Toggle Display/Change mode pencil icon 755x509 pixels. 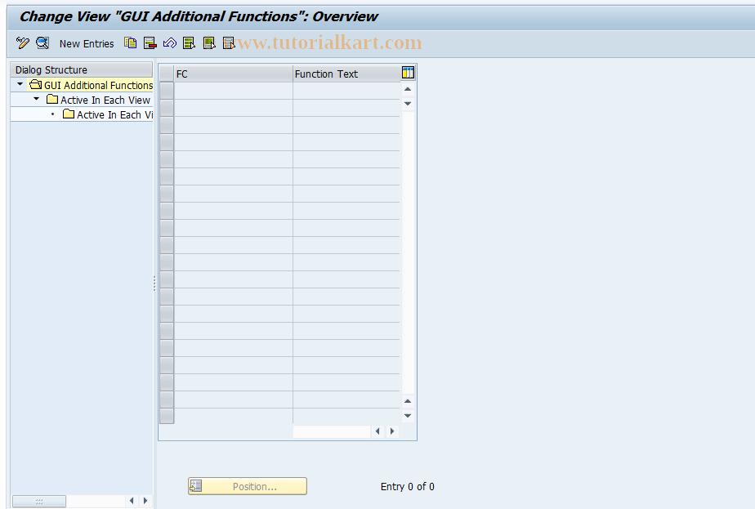22,43
